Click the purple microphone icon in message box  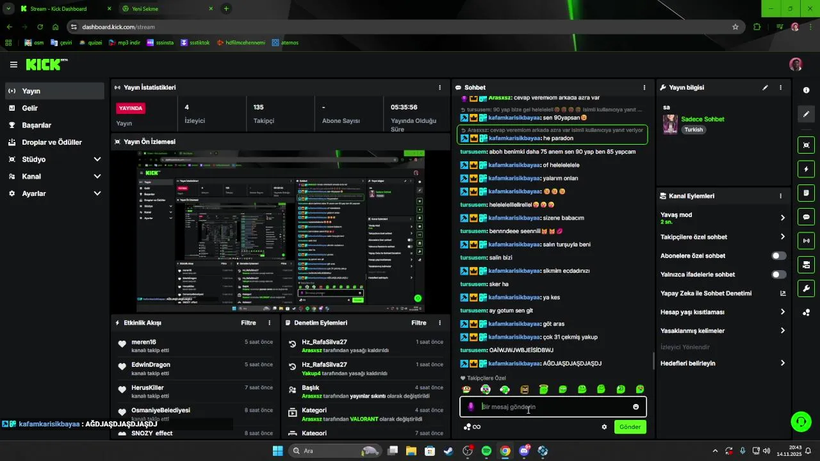point(471,407)
